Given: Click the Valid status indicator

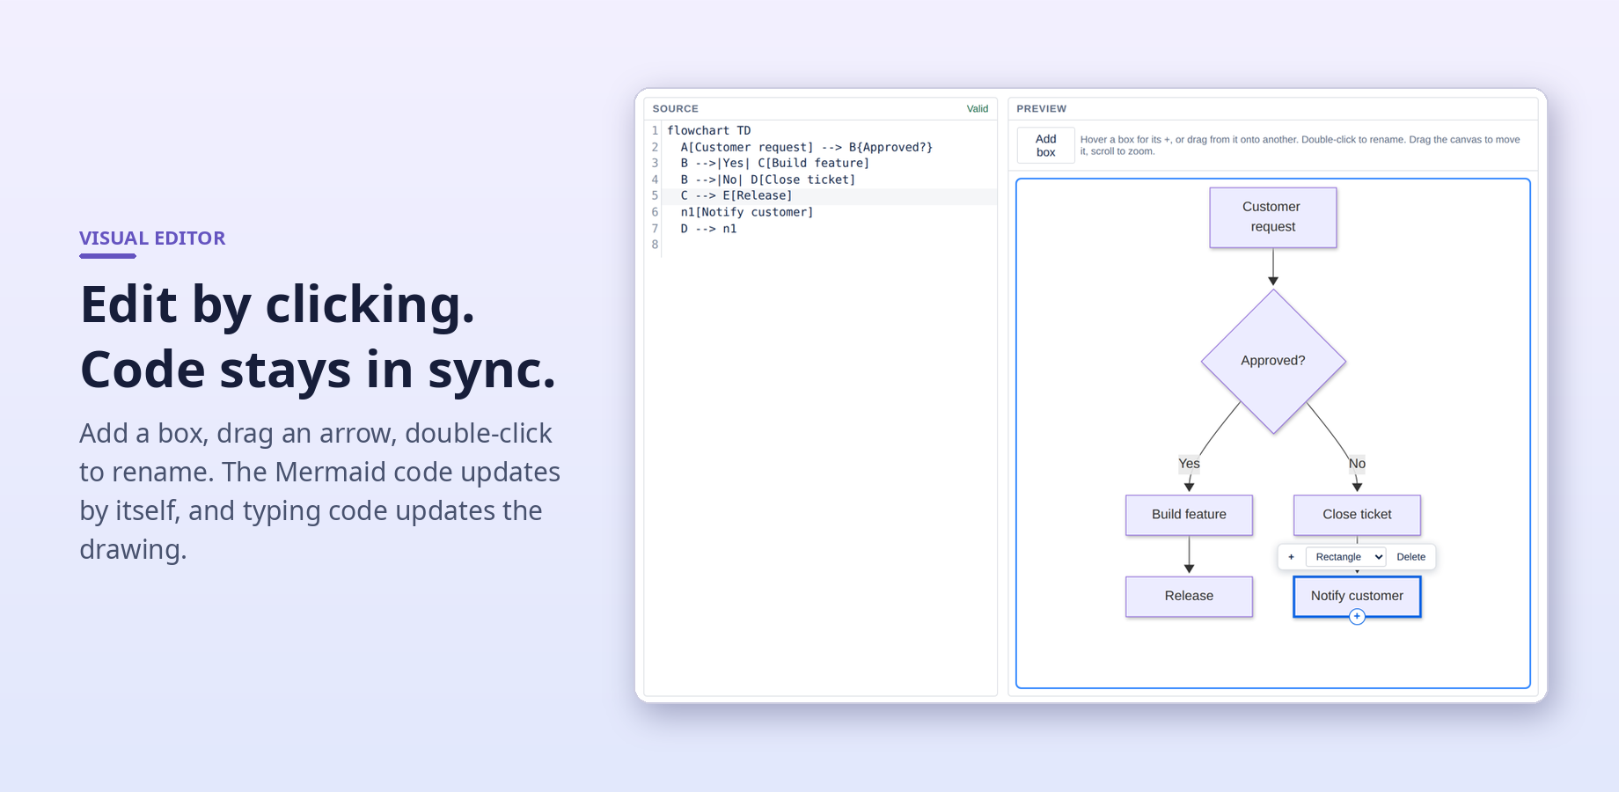Looking at the screenshot, I should [978, 109].
